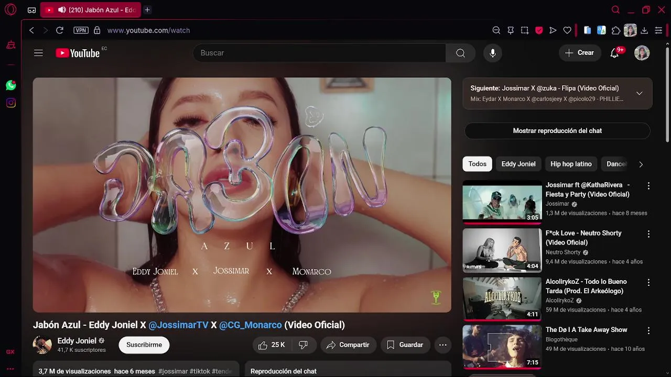The image size is (671, 377).
Task: Click the Compartir share button
Action: pyautogui.click(x=348, y=345)
